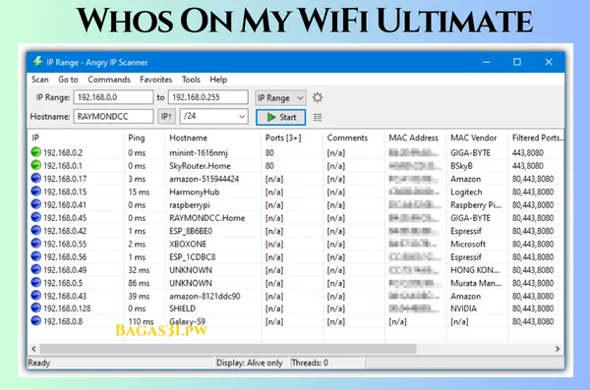Click the blue status icon for 192.168.0.49
590x390 pixels.
pos(35,269)
